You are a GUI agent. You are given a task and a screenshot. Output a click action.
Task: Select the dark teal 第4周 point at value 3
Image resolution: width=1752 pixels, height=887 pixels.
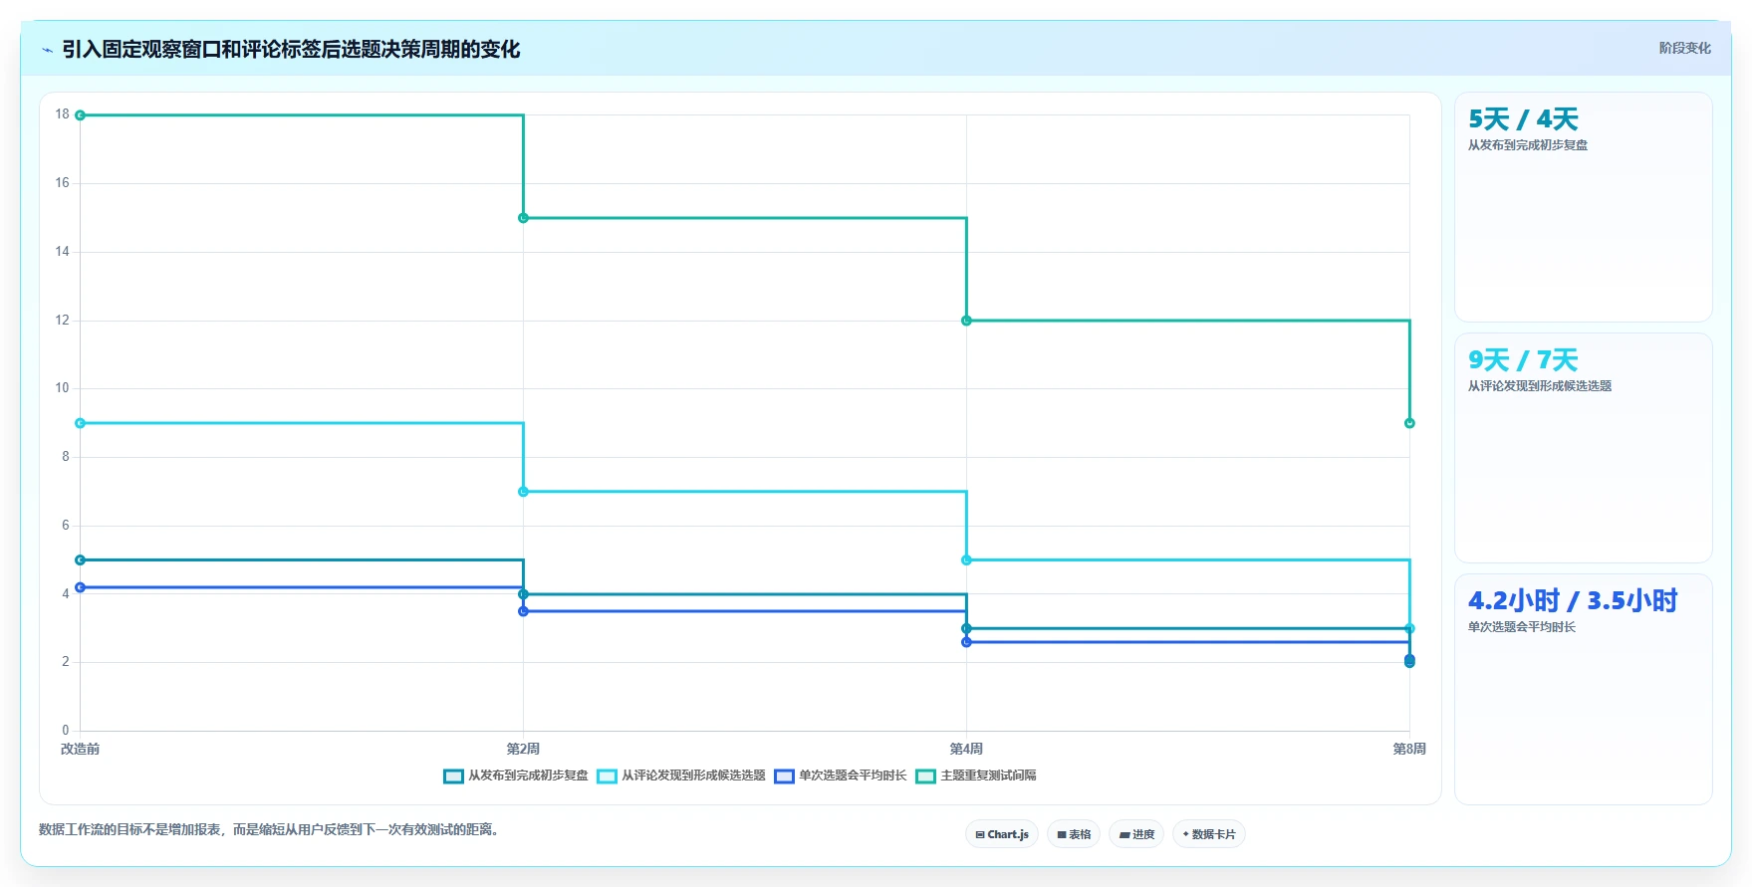[x=966, y=628]
